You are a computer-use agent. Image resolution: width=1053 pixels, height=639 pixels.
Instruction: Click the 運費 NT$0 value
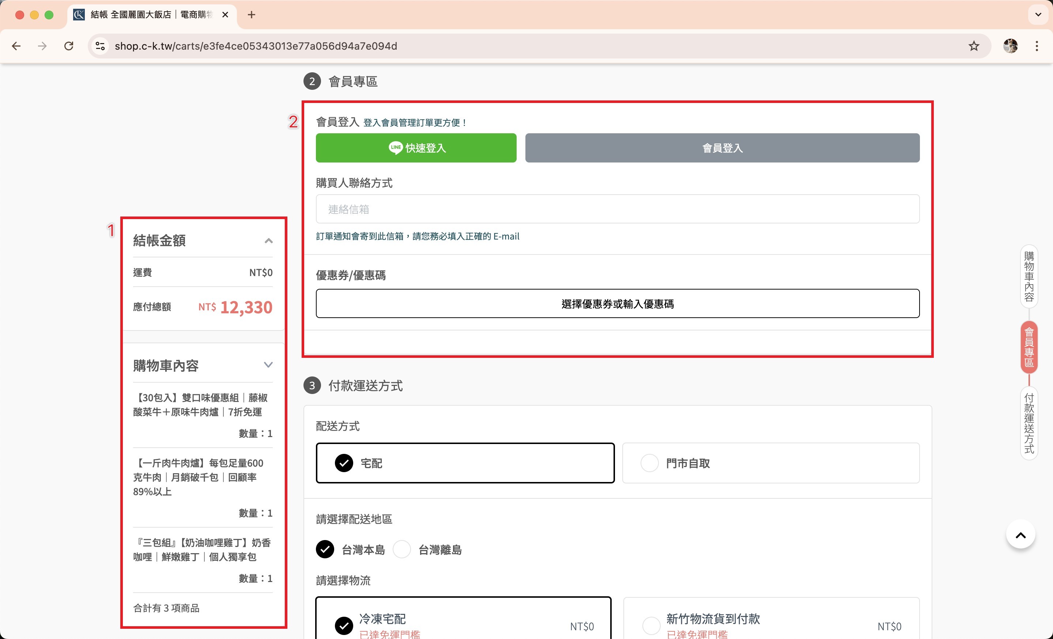(x=261, y=272)
